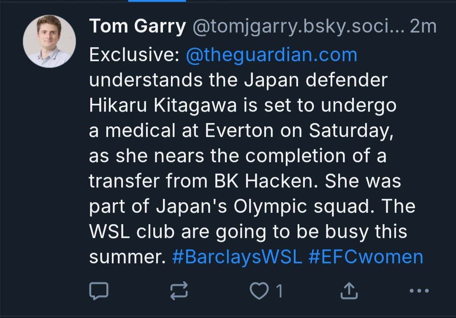Open Tom Garry's profile picture

49,41
